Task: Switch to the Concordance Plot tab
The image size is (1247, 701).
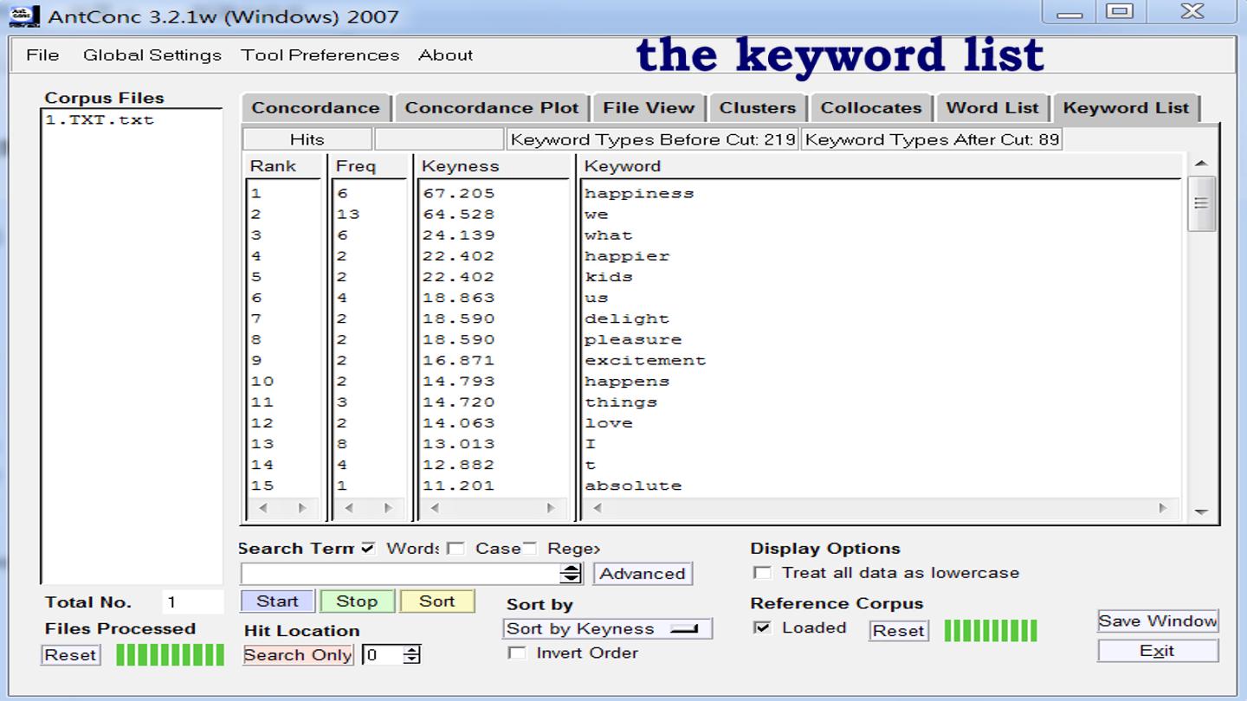Action: pyautogui.click(x=491, y=108)
